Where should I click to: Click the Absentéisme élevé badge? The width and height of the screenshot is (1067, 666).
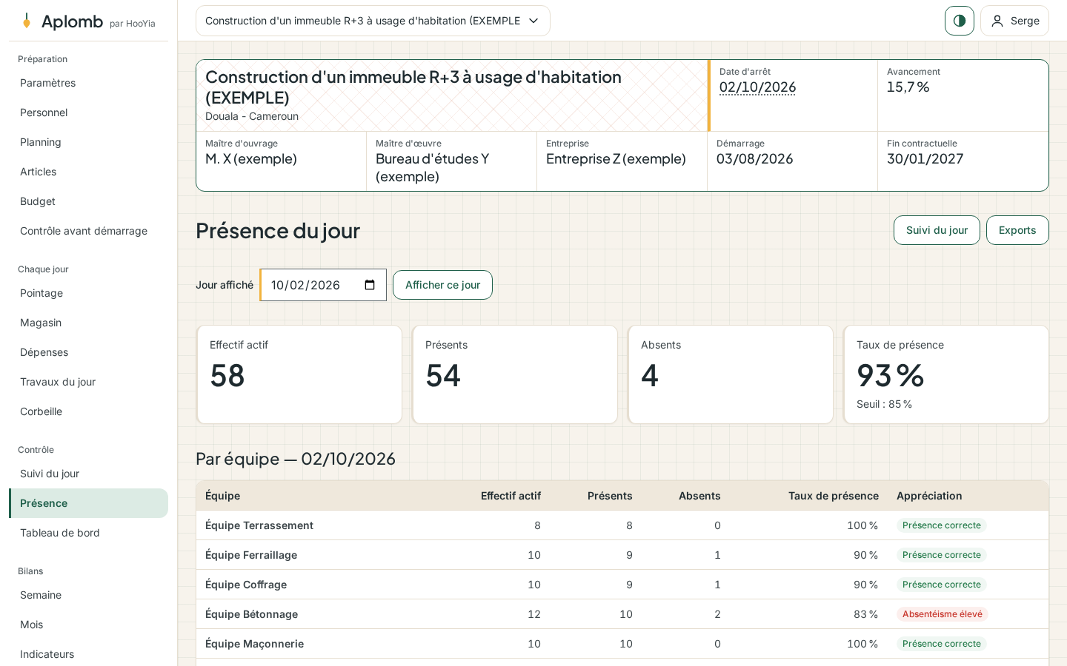pos(942,614)
